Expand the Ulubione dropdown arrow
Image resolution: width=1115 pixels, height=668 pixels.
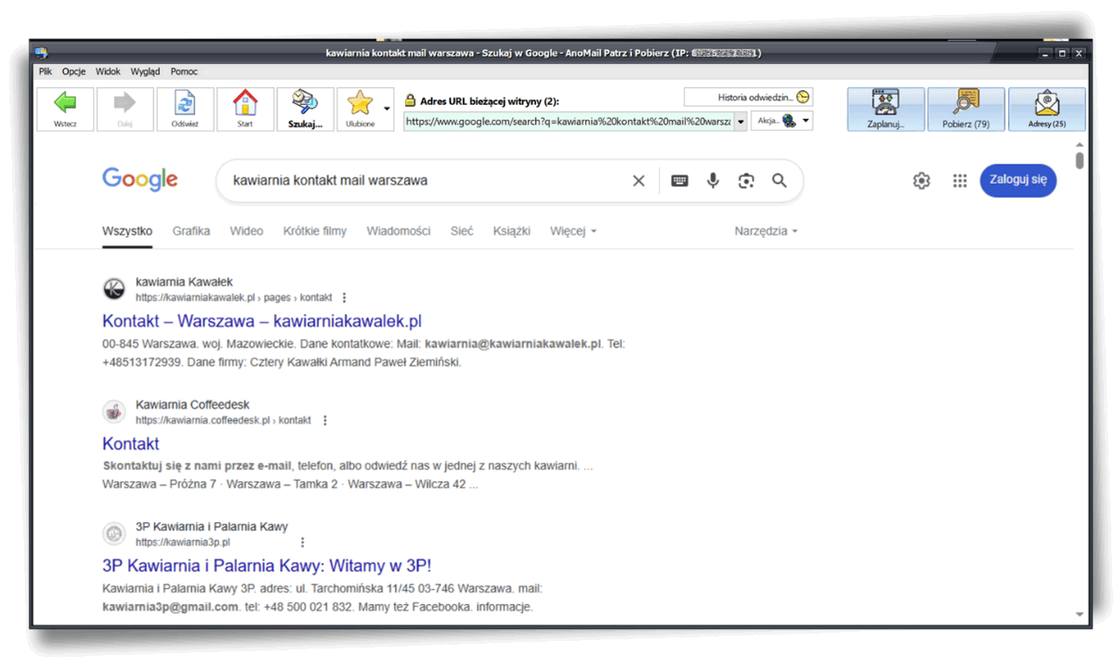point(387,109)
